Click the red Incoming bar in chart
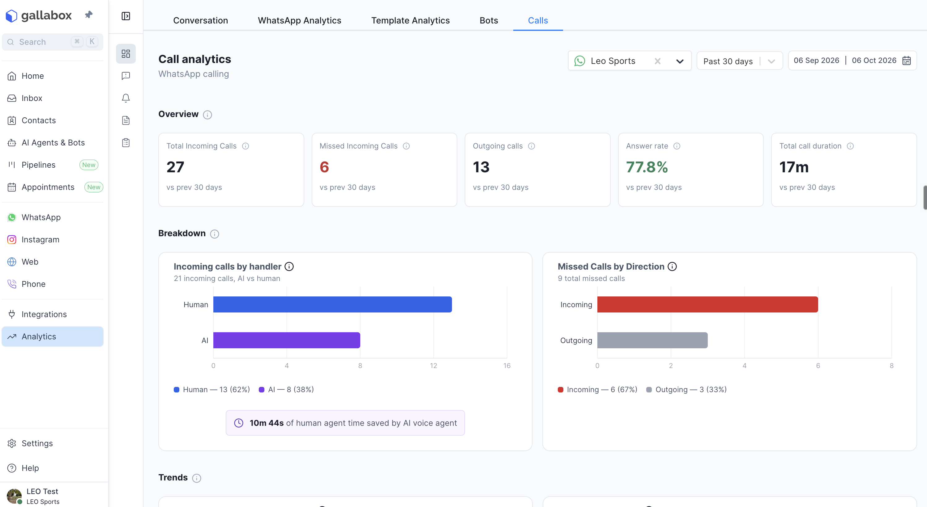The height and width of the screenshot is (507, 927). pyautogui.click(x=707, y=304)
